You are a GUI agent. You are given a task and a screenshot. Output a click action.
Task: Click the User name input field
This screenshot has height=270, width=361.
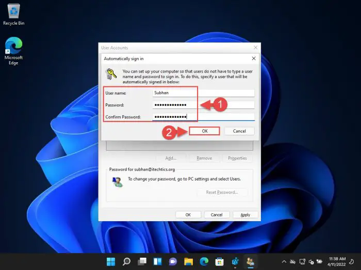point(203,93)
